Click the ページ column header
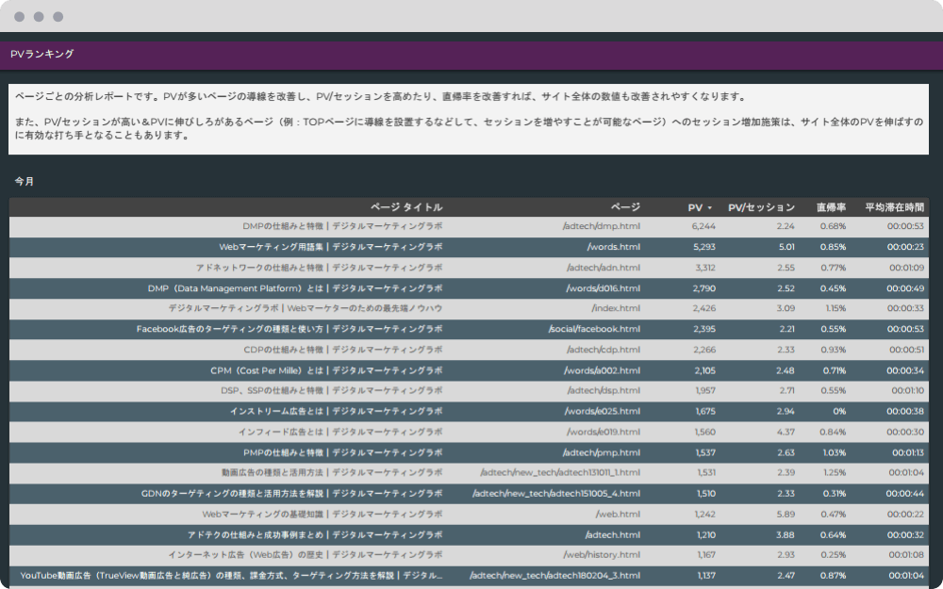The width and height of the screenshot is (943, 589). tap(624, 207)
